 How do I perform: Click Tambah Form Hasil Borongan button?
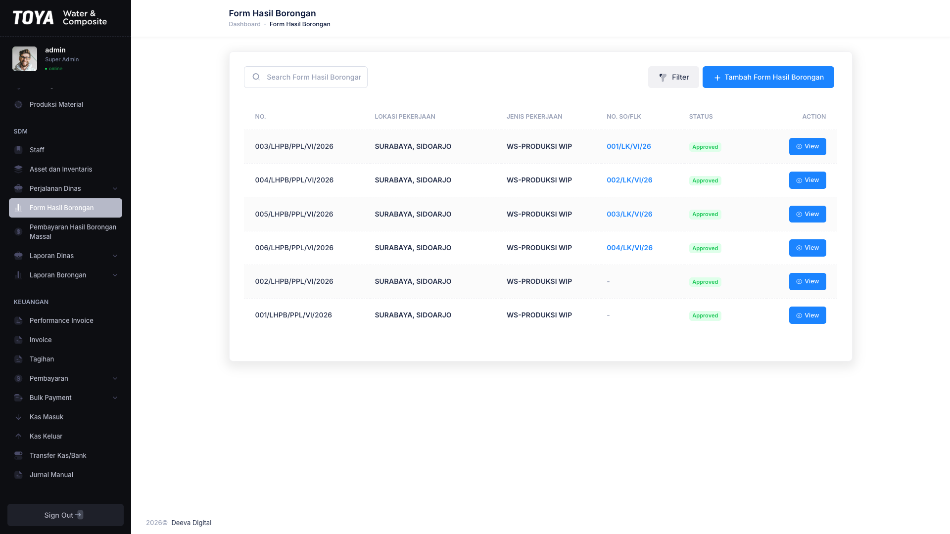[768, 77]
